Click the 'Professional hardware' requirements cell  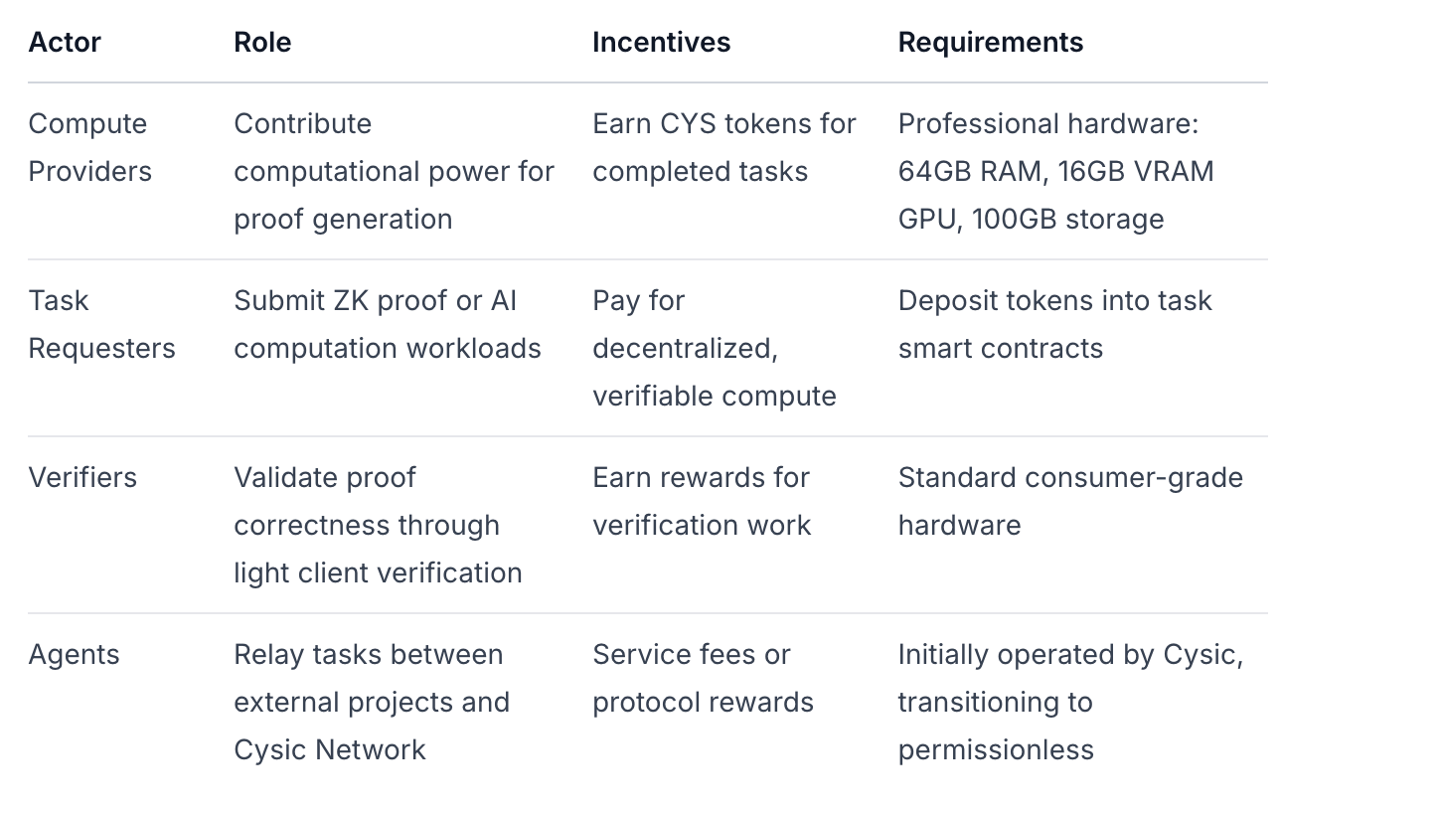point(1055,171)
